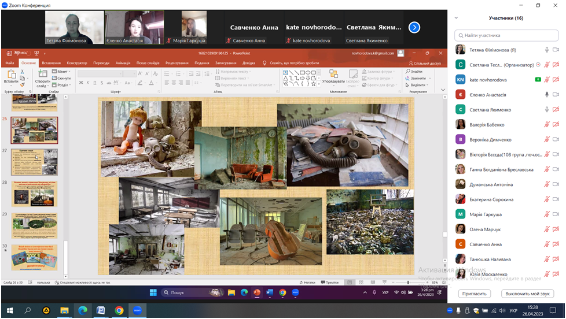The height and width of the screenshot is (319, 566).
Task: Click the blue next-participants arrow in video strip
Action: pyautogui.click(x=414, y=27)
